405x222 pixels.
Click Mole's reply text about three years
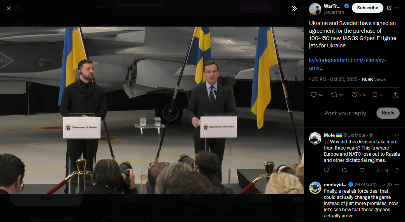coord(361,151)
